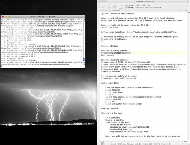This screenshot has width=190, height=145.
Task: Click the toolbar pill button in kdenliveasennus.txt title bar
Action: [188, 1]
